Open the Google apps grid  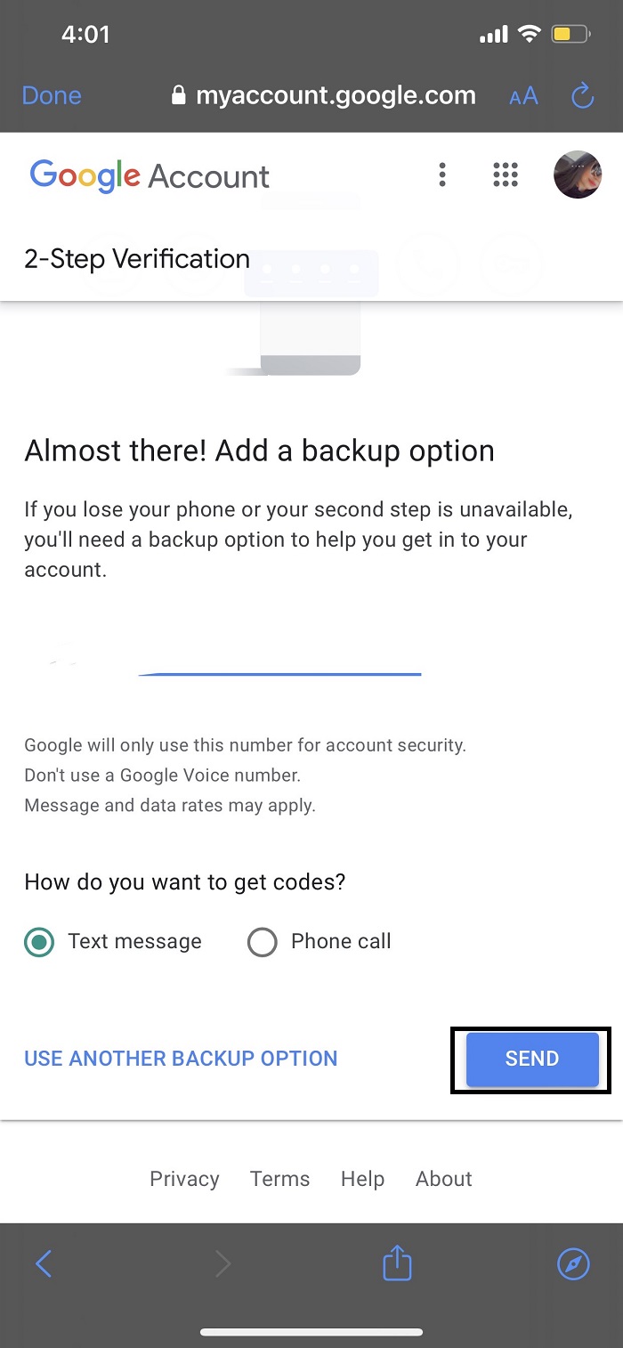(506, 175)
